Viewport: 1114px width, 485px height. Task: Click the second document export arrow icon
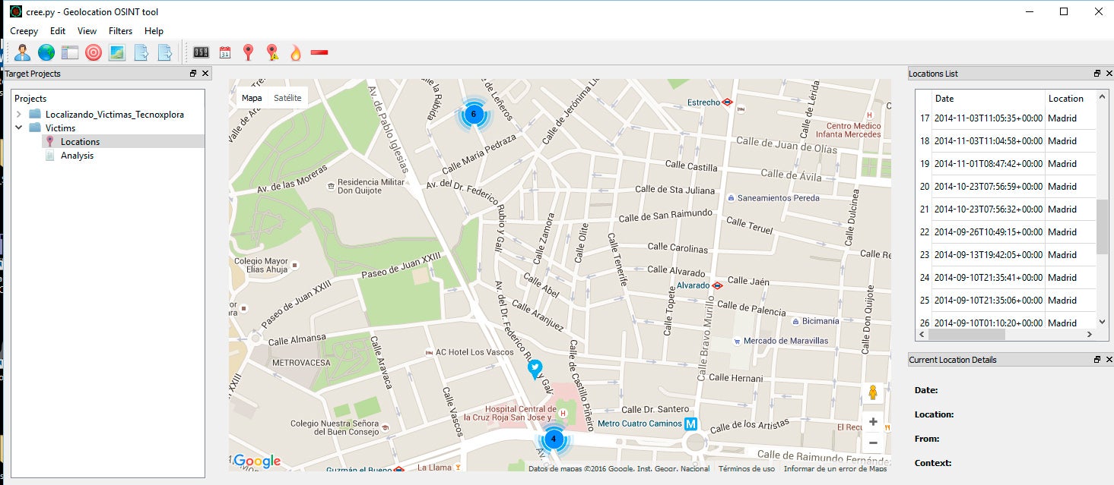point(164,52)
